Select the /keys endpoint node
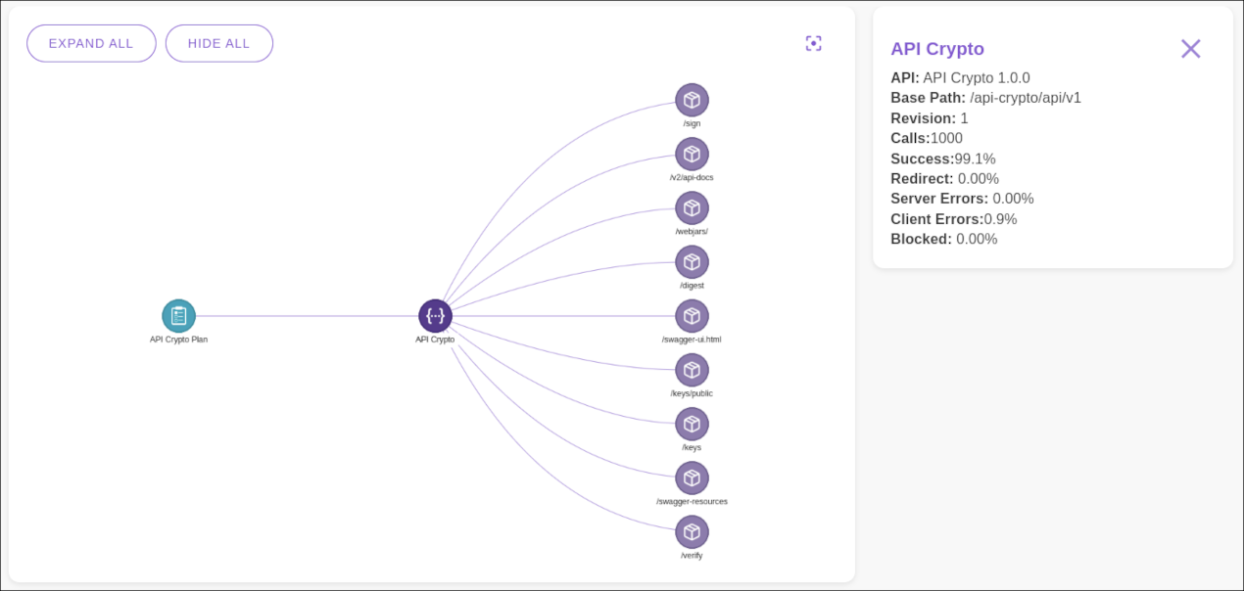This screenshot has width=1244, height=591. 693,425
